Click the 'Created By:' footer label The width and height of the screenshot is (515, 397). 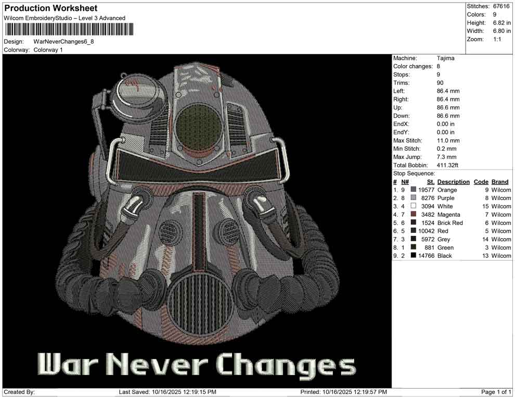coord(19,392)
